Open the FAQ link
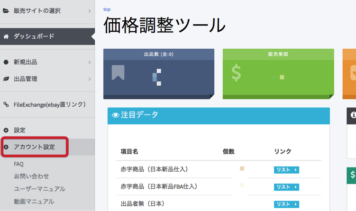Screen dimensions: 356x211 (x=19, y=164)
